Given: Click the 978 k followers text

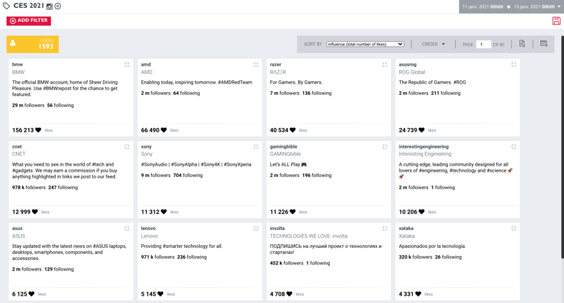Looking at the screenshot, I should pos(29,188).
